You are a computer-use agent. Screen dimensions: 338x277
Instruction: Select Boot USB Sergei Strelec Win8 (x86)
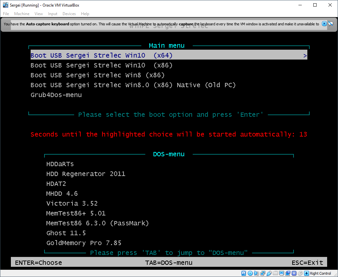coord(98,75)
